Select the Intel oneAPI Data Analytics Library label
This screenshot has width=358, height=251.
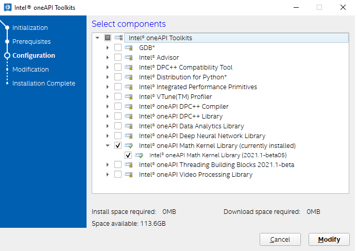click(191, 126)
